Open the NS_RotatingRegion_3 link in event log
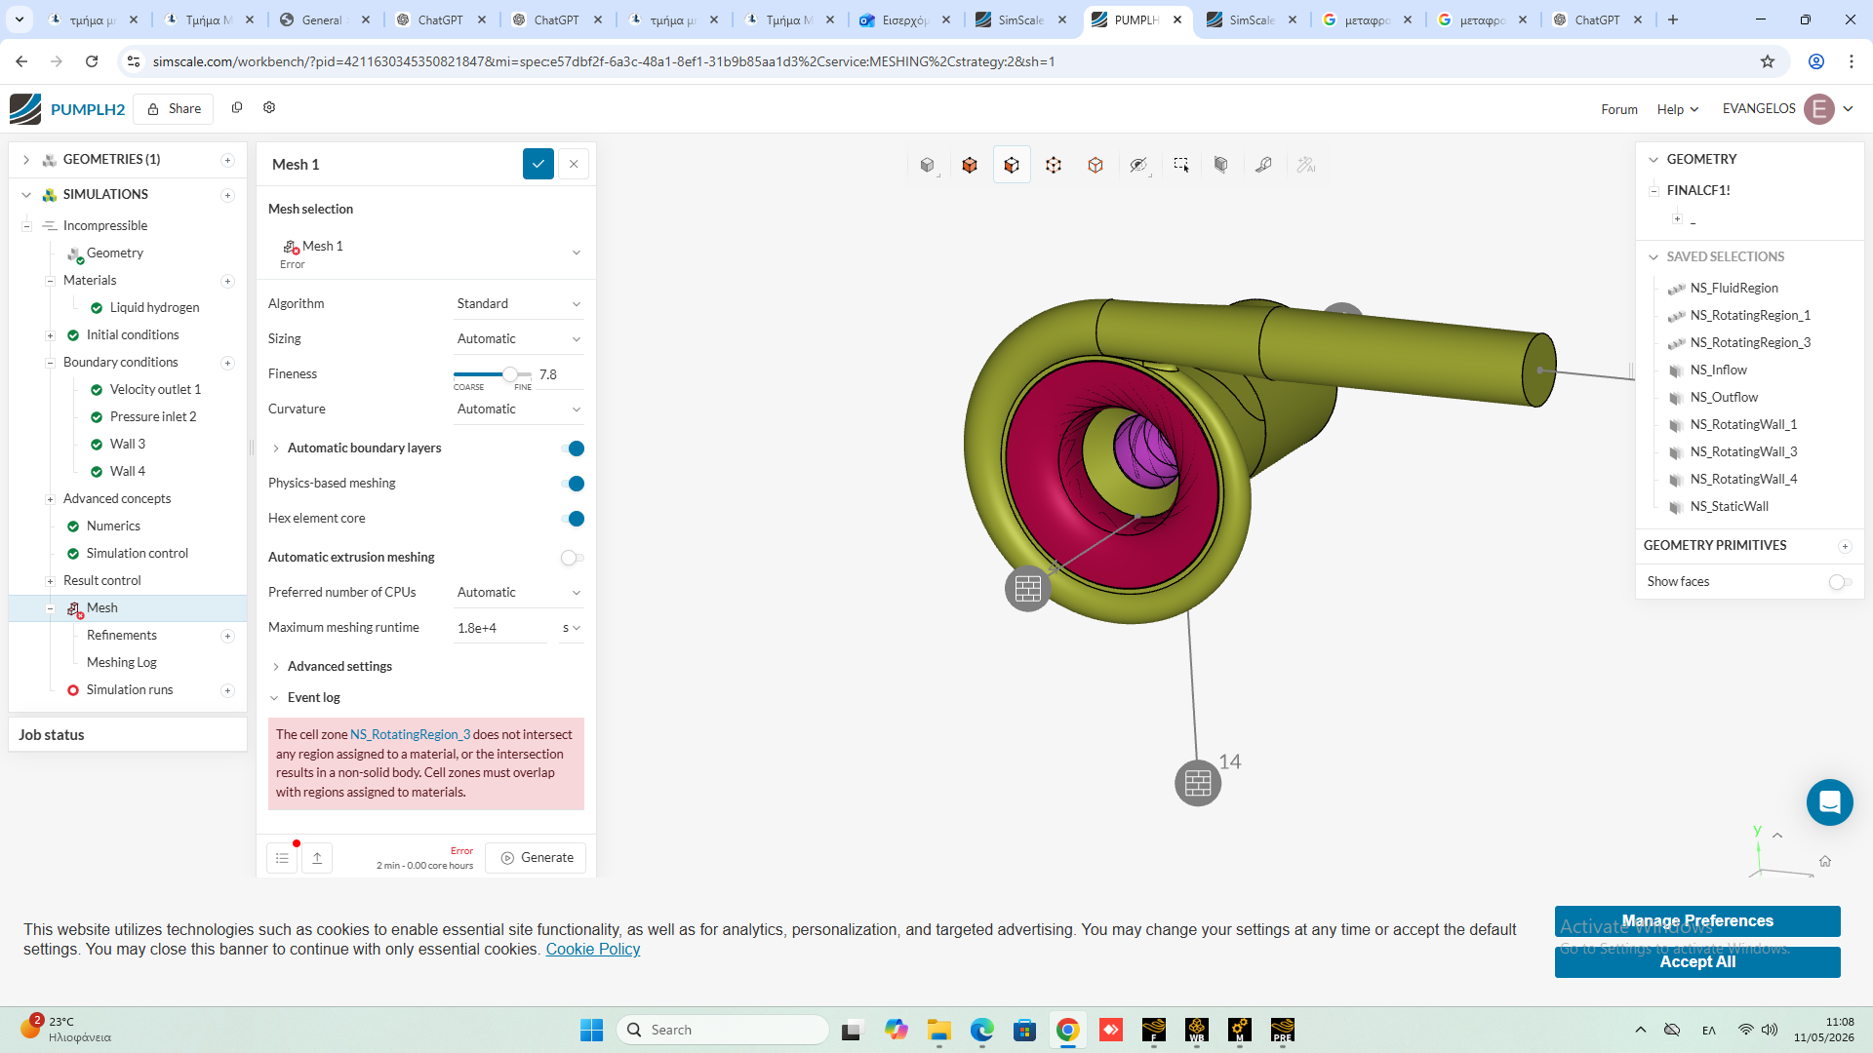This screenshot has height=1053, width=1873. point(410,735)
